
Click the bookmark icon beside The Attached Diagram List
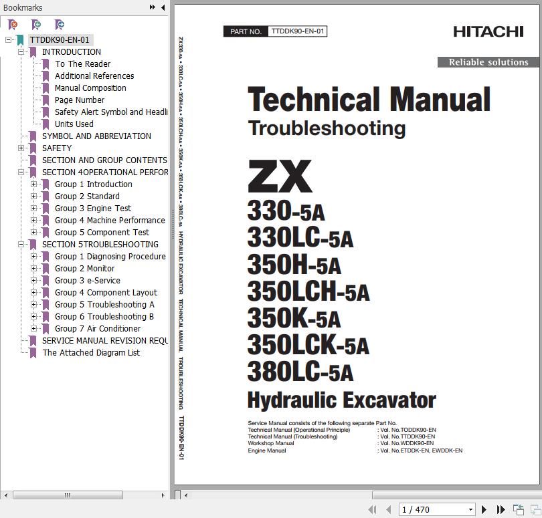[x=33, y=353]
